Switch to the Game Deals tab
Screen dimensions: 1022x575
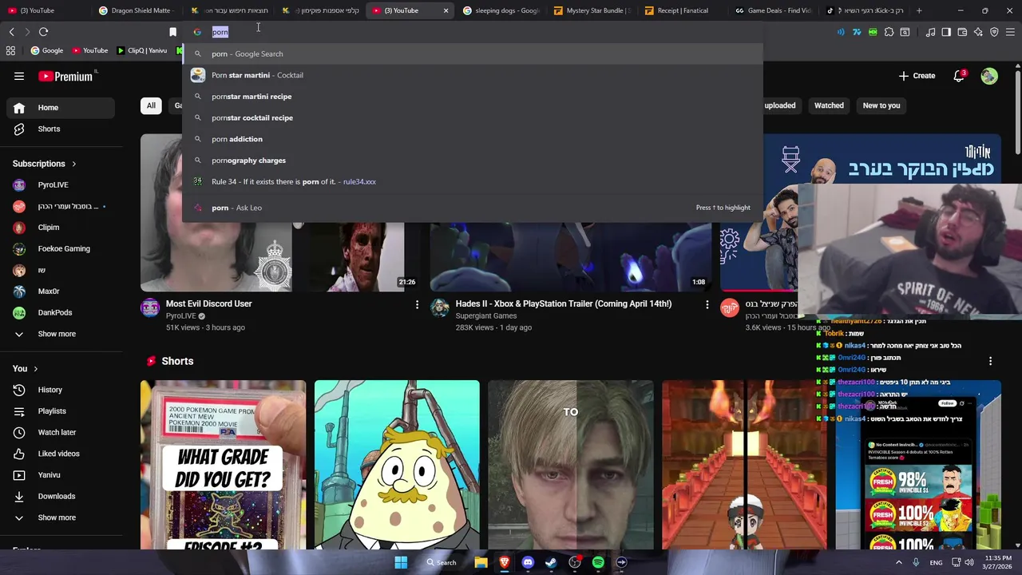tap(773, 10)
